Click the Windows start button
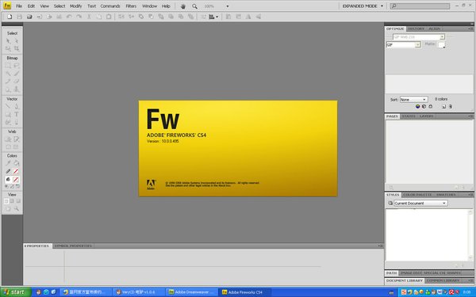This screenshot has height=297, width=476. tap(16, 292)
